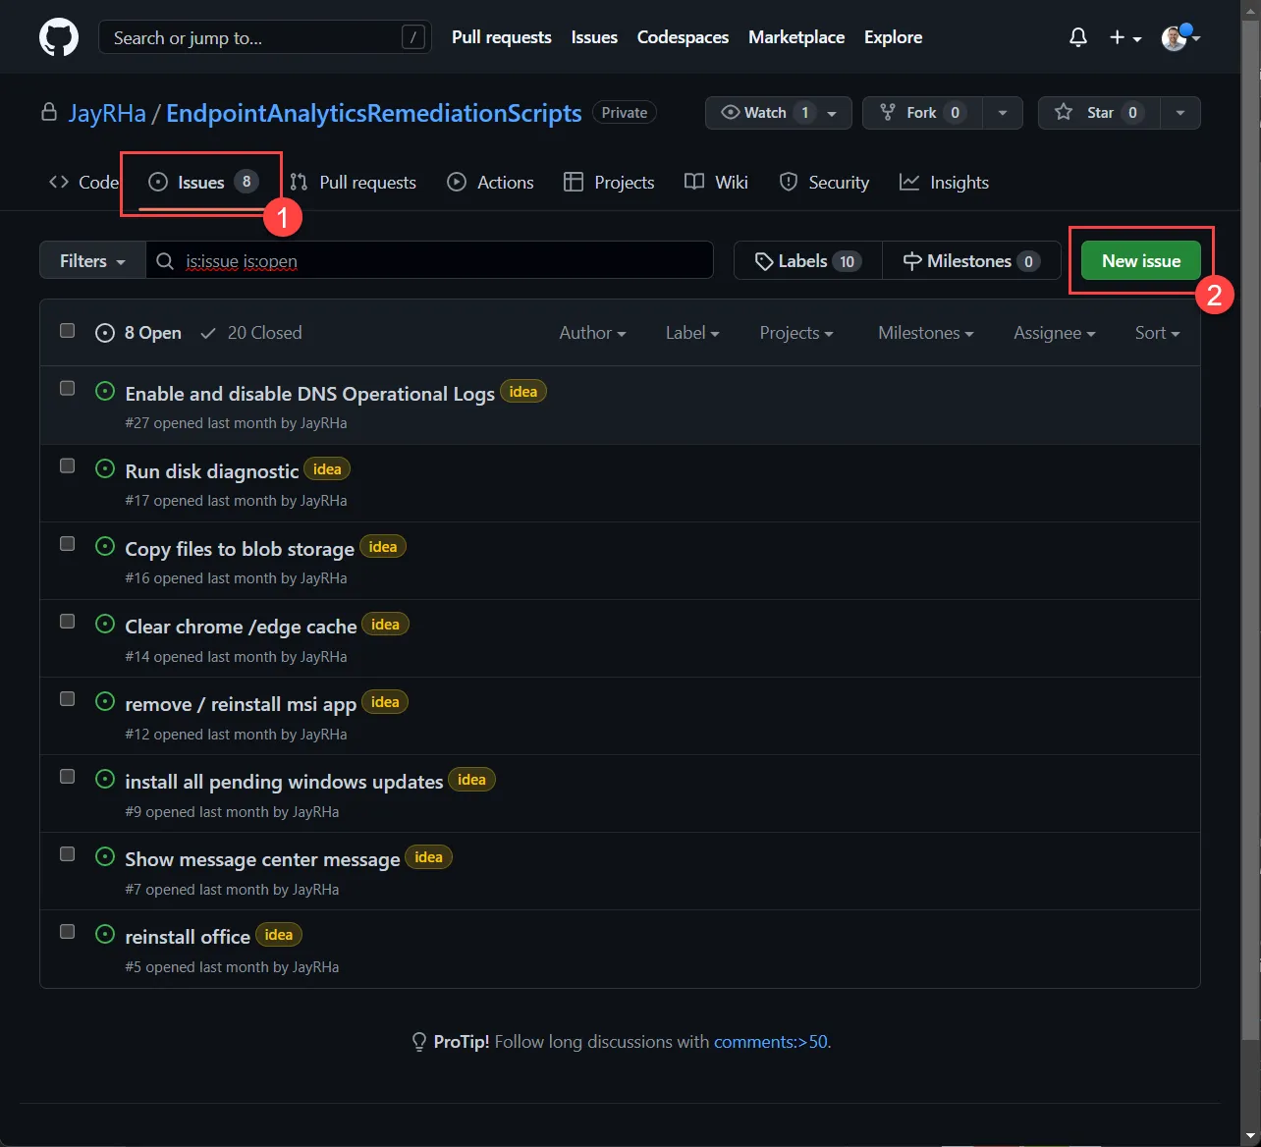Click the slash shortcut icon in search
Screen dimensions: 1261x1147
click(x=413, y=37)
